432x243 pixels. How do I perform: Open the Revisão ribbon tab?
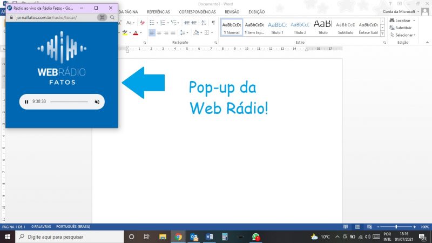click(232, 12)
